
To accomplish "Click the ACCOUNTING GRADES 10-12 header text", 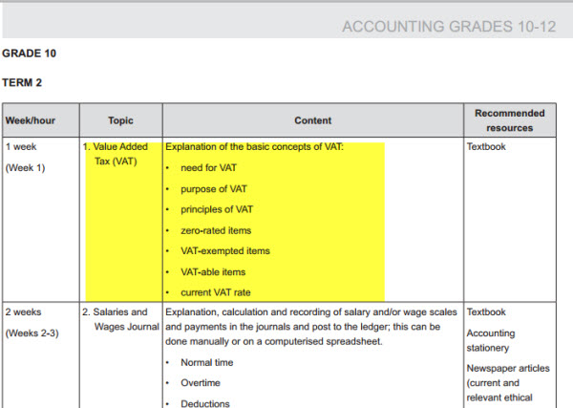I will (449, 27).
